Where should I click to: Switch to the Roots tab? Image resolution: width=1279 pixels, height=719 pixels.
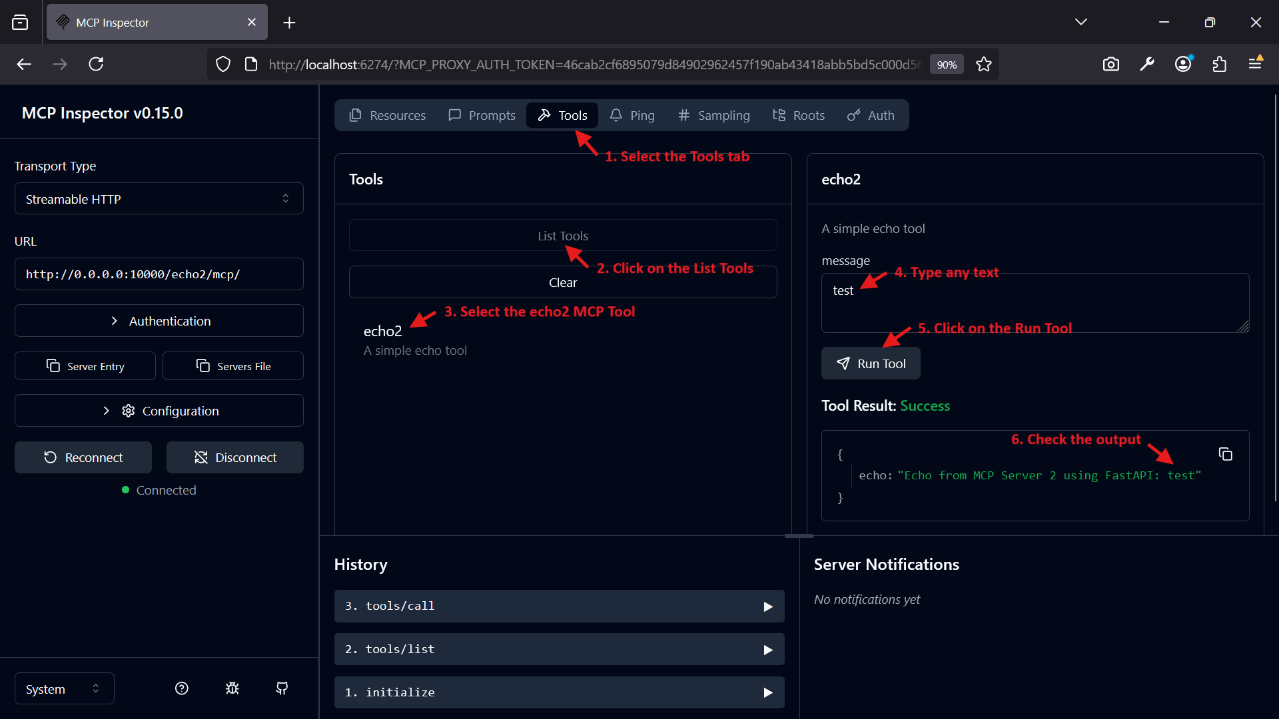pyautogui.click(x=799, y=115)
